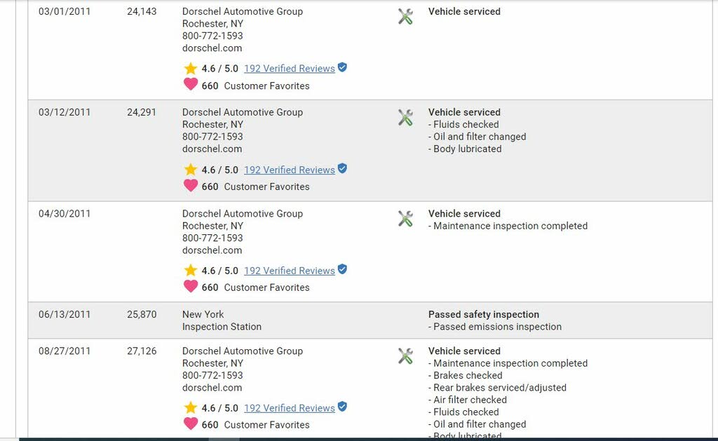Open 192 Verified Reviews link for 03/12/2011
The width and height of the screenshot is (718, 441).
pyautogui.click(x=290, y=170)
